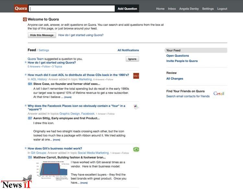Viewport: 243px width, 189px height.
Task: Expand (more) on Steve Case's answer
Action: (x=68, y=97)
